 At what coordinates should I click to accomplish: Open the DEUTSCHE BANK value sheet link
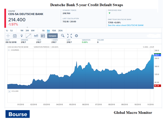[126, 25]
